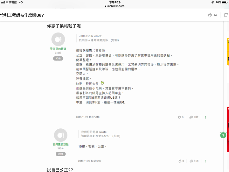Click the red advertisement on the right edge
This screenshot has height=172, width=229.
(228, 129)
